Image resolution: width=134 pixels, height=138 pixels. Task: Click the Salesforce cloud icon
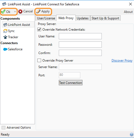point(5,49)
